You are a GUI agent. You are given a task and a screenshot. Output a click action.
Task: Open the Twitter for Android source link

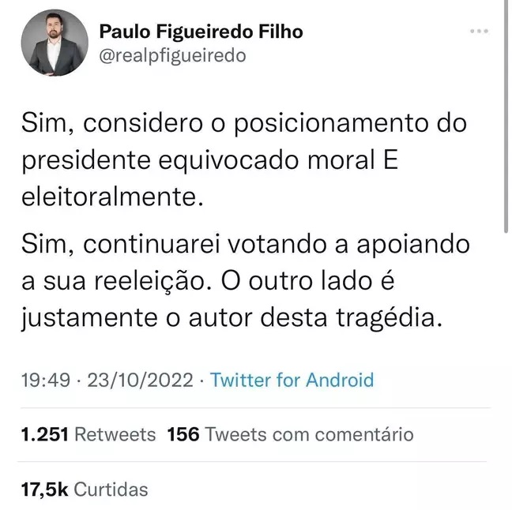coord(292,380)
